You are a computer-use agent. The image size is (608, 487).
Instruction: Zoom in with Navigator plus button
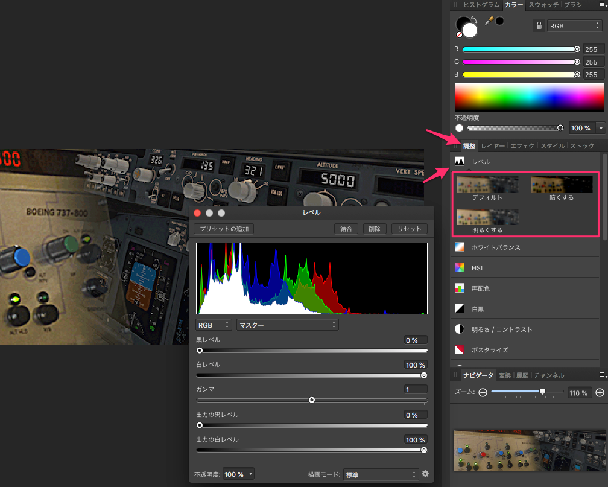click(600, 392)
